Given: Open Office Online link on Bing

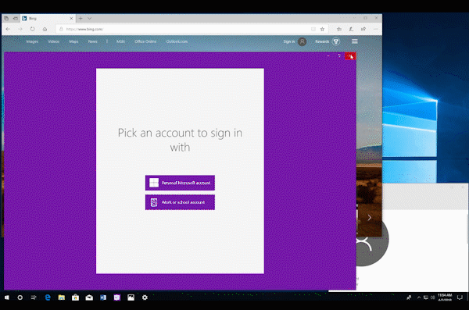Looking at the screenshot, I should coord(145,41).
